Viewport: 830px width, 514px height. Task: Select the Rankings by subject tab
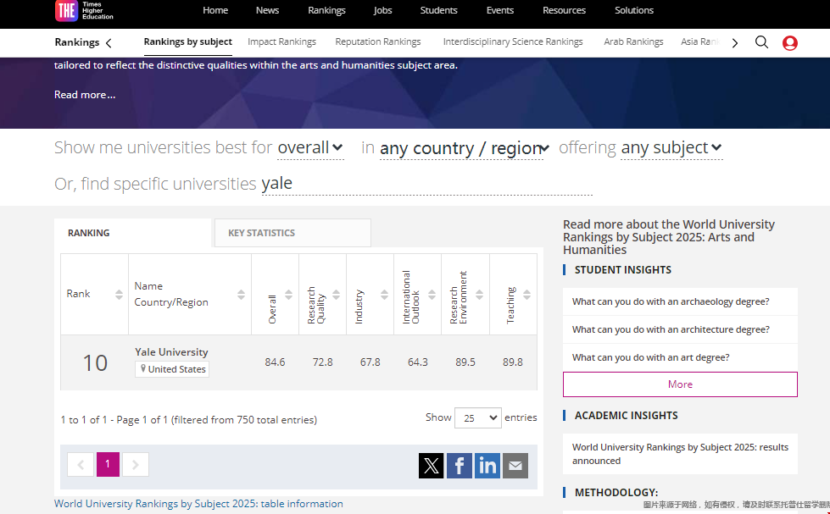coord(188,41)
